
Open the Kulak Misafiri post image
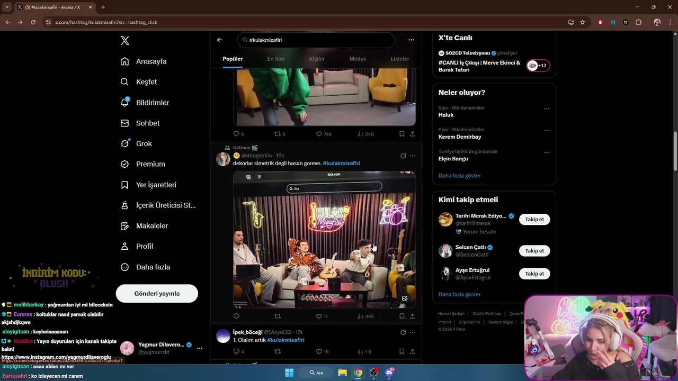click(x=324, y=239)
